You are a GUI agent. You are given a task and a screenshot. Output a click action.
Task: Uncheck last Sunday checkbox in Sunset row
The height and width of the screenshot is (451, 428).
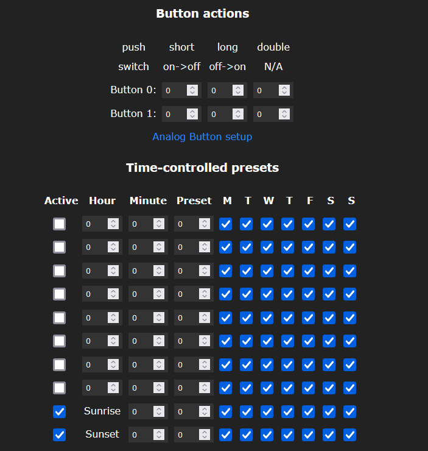(x=349, y=435)
